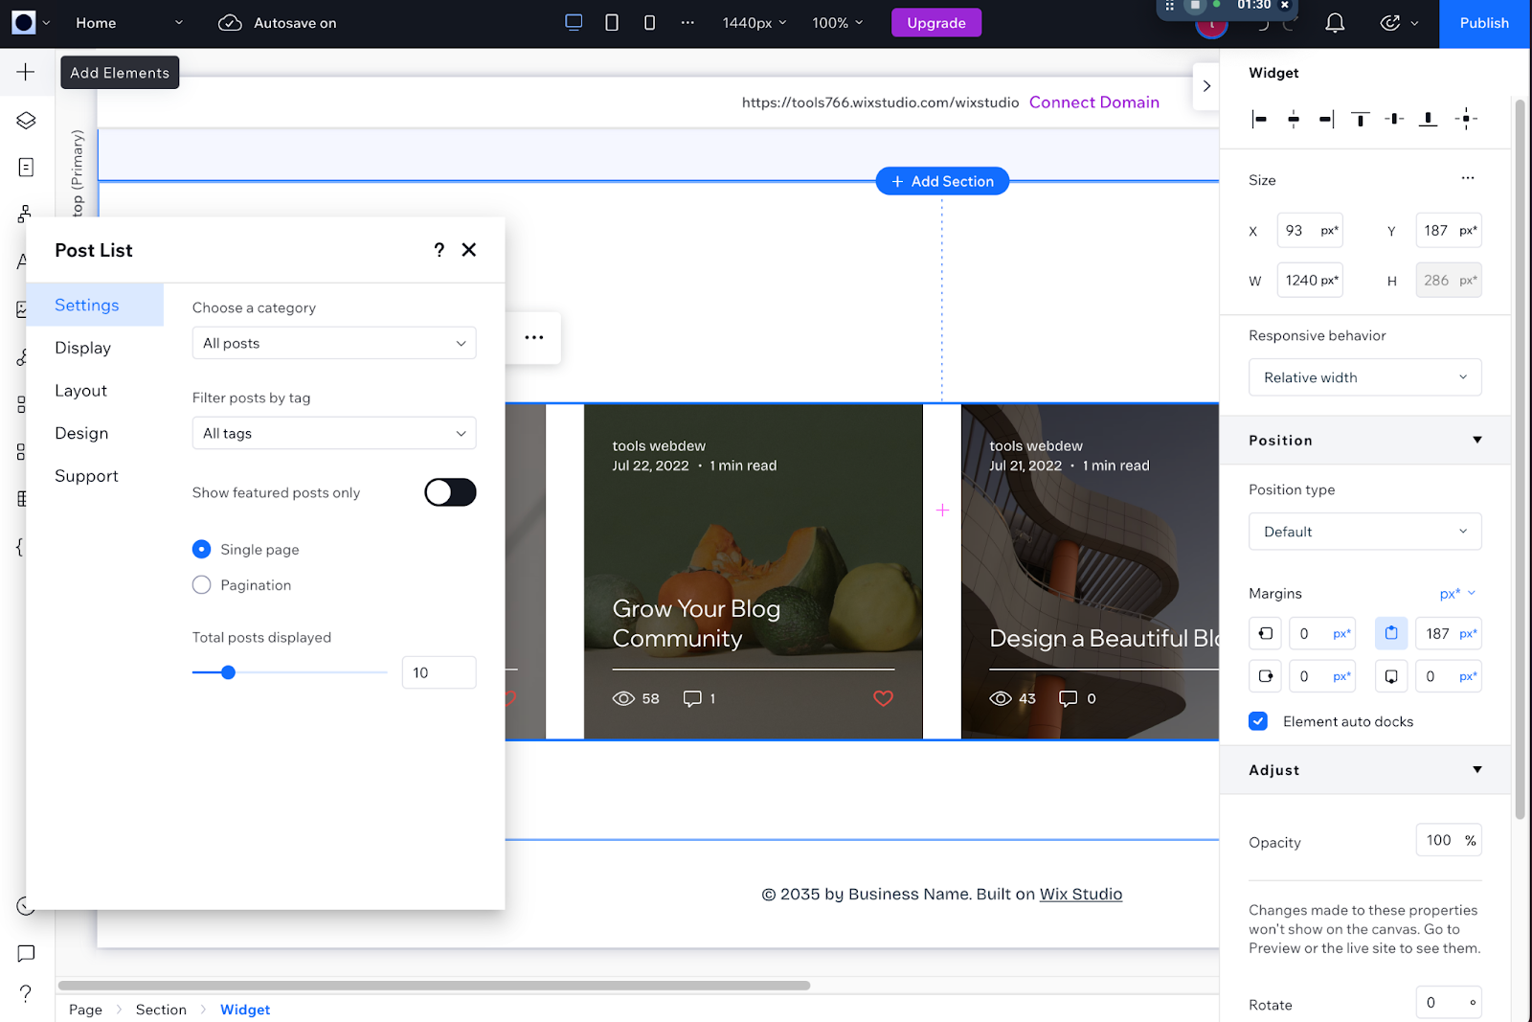The height and width of the screenshot is (1022, 1532).
Task: Select the Pagination radio option
Action: click(x=202, y=585)
